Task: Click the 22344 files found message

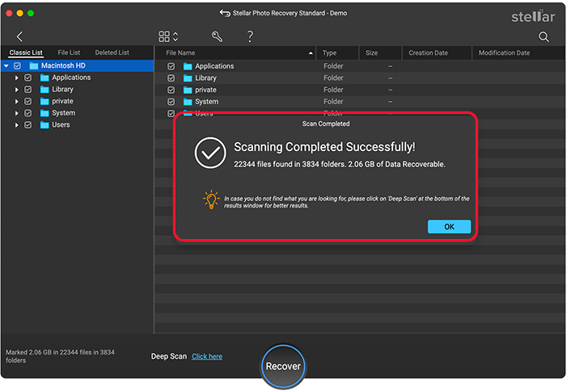Action: tap(339, 164)
